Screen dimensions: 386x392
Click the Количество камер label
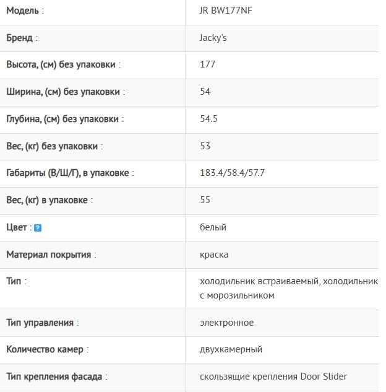[46, 349]
